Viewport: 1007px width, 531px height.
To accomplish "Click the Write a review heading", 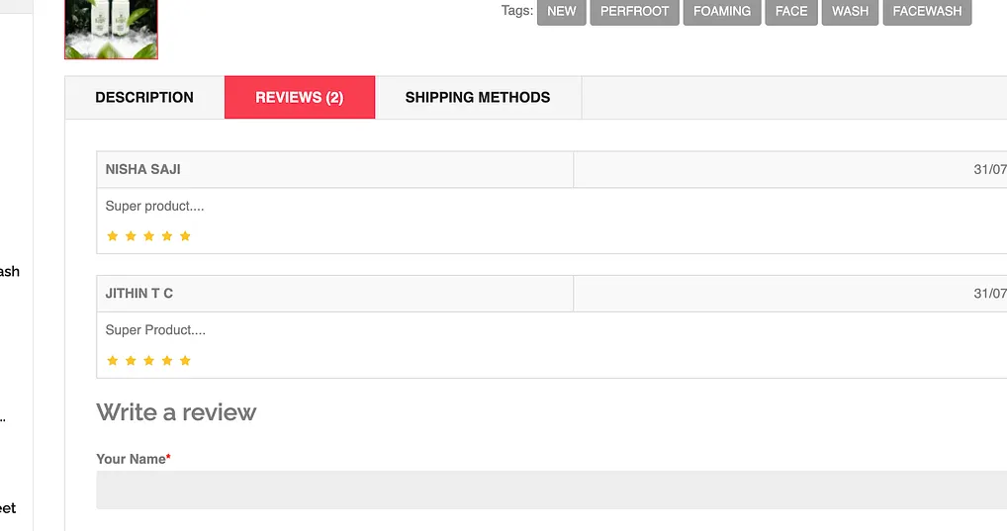I will [x=176, y=412].
